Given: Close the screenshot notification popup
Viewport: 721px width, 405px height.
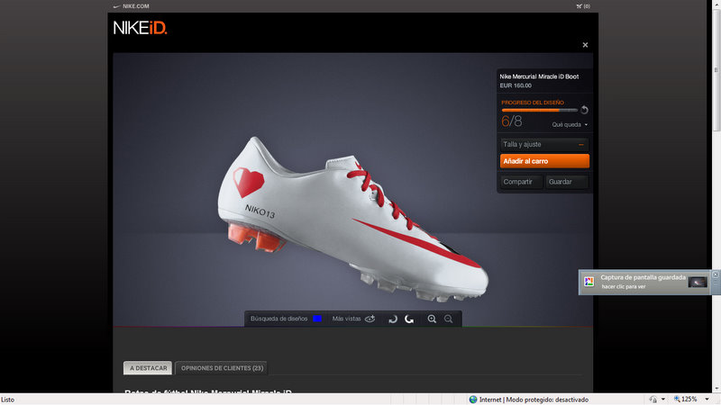Looking at the screenshot, I should point(716,274).
